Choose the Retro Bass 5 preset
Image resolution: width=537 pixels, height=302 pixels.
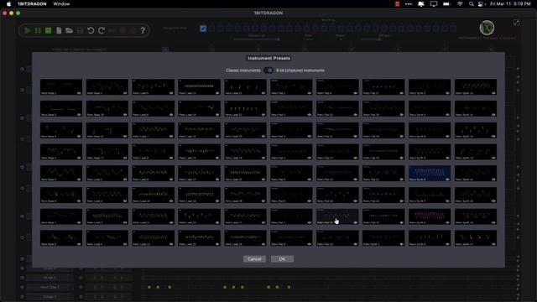[61, 174]
